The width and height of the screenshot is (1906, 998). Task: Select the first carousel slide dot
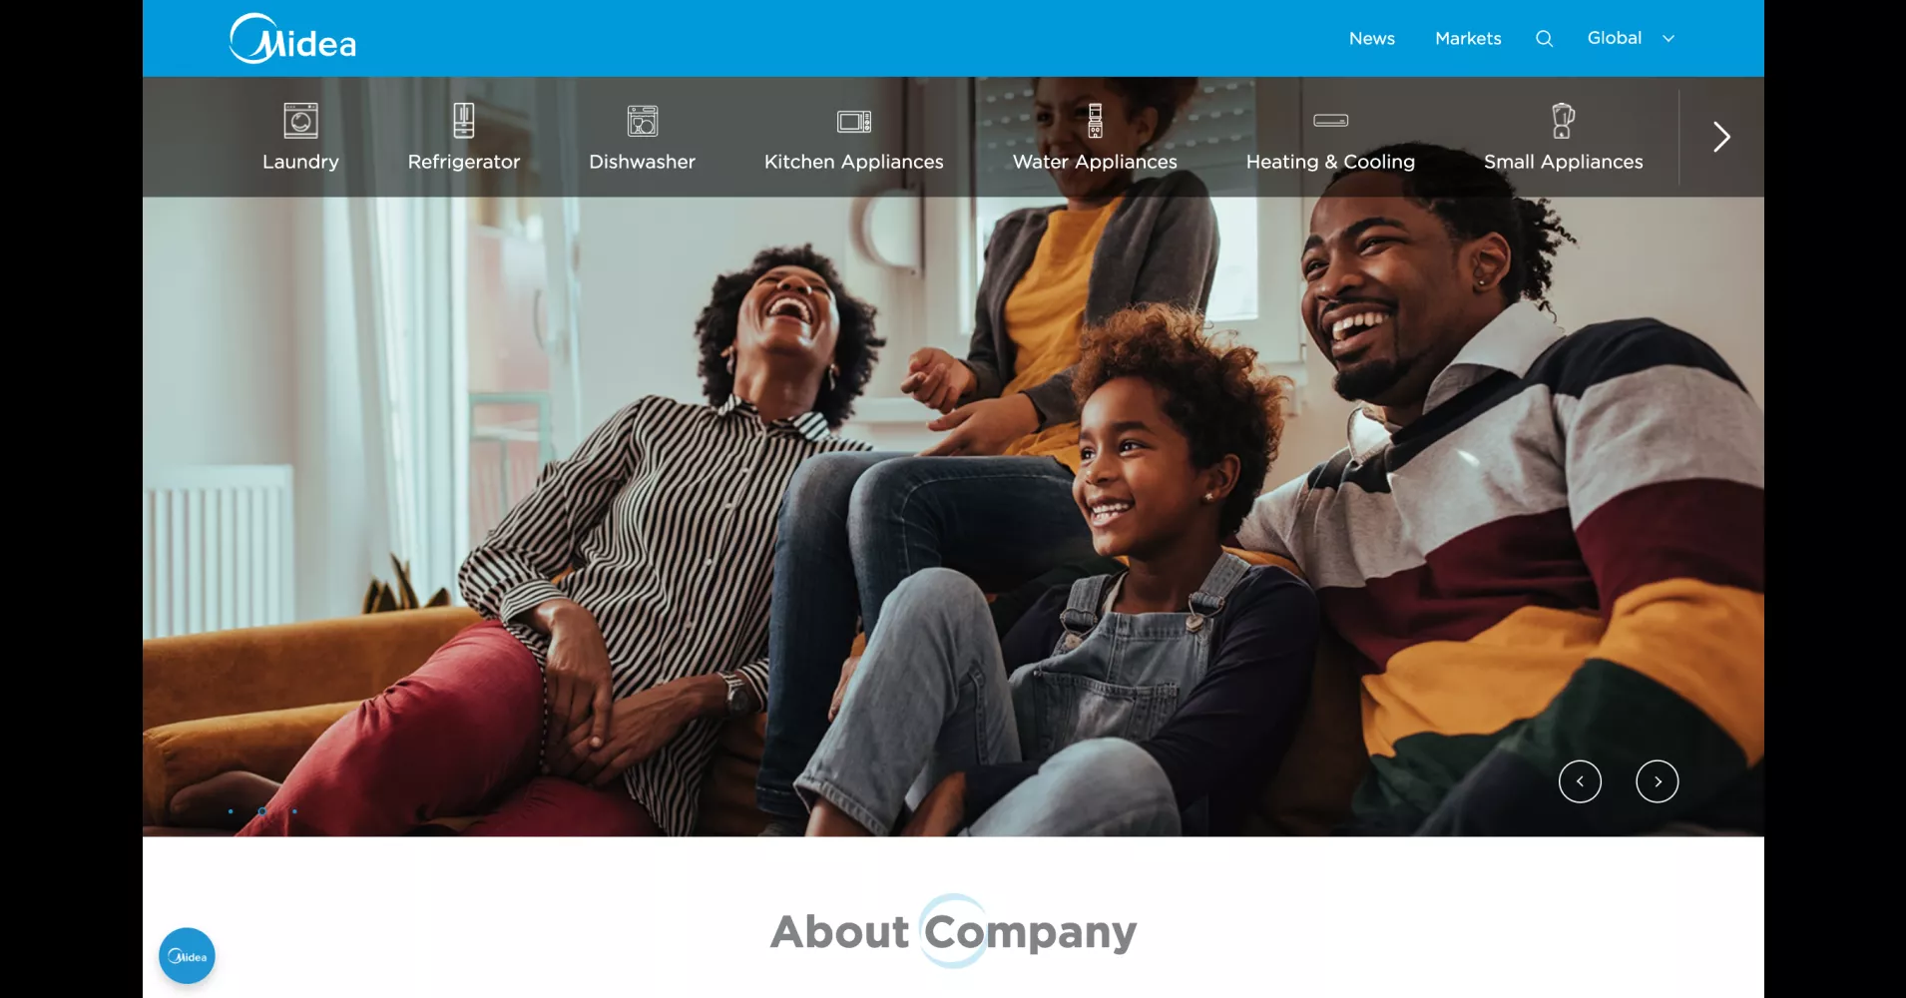pyautogui.click(x=231, y=811)
